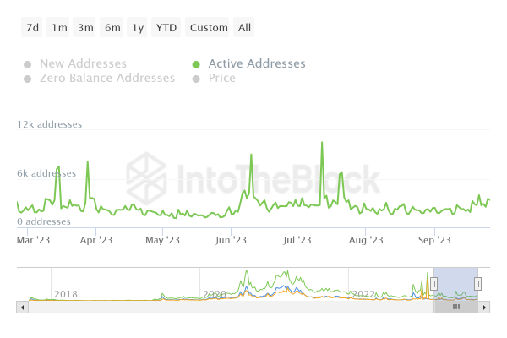Open the Custom date range picker

point(209,28)
